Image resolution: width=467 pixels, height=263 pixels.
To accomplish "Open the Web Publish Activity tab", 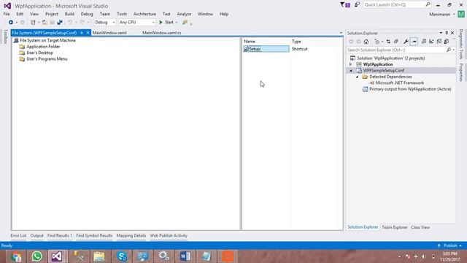I will tap(169, 235).
